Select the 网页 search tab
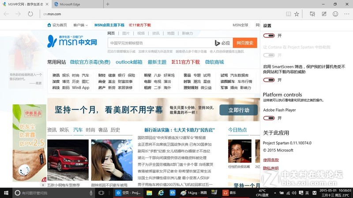 point(111,33)
